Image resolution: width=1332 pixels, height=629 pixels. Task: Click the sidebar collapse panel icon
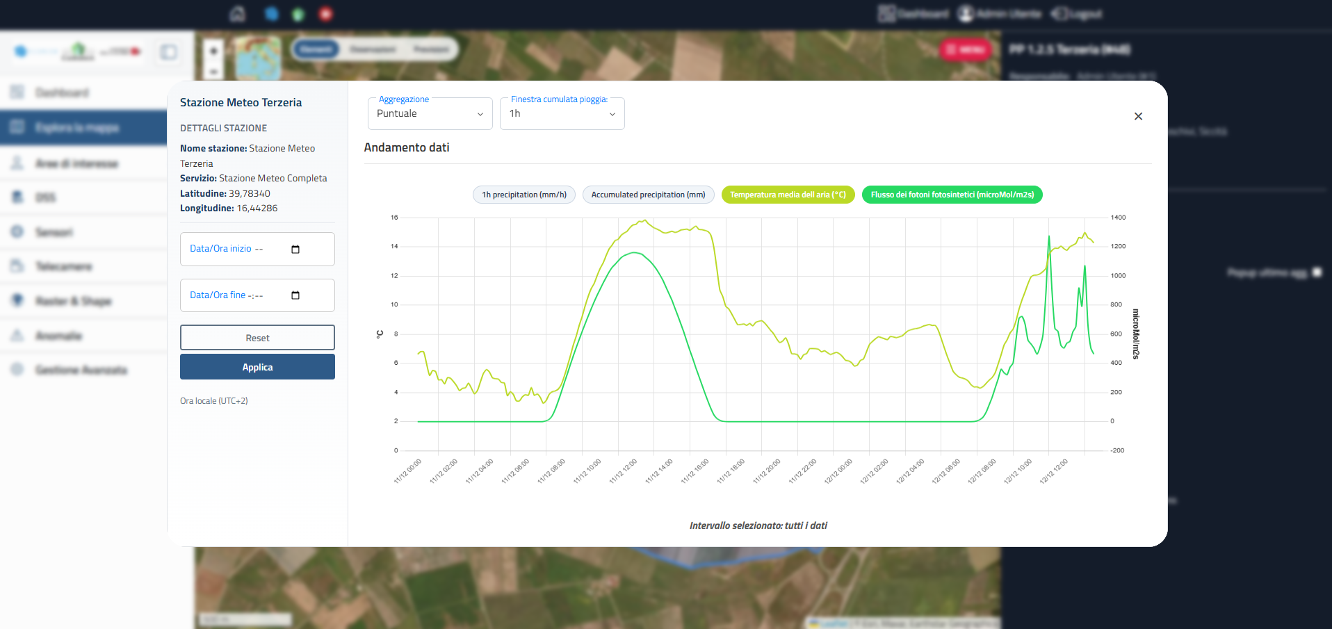tap(168, 52)
